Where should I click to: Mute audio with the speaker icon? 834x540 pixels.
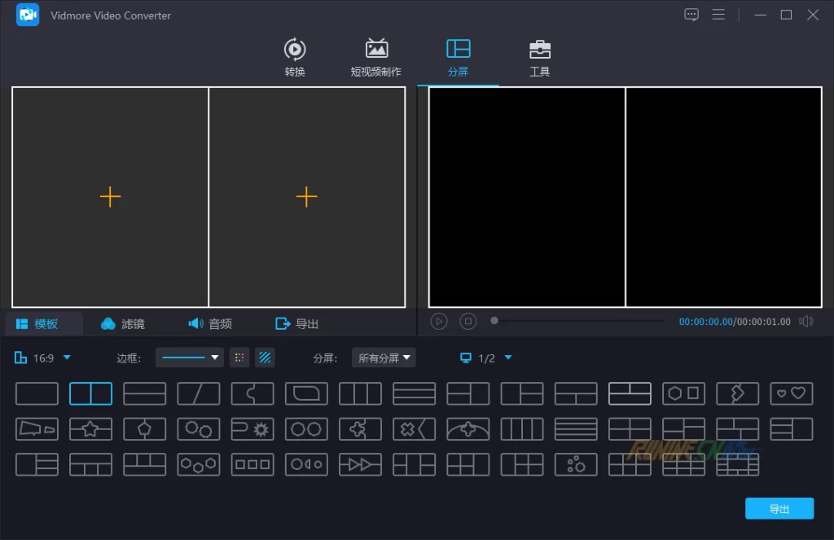coord(806,322)
